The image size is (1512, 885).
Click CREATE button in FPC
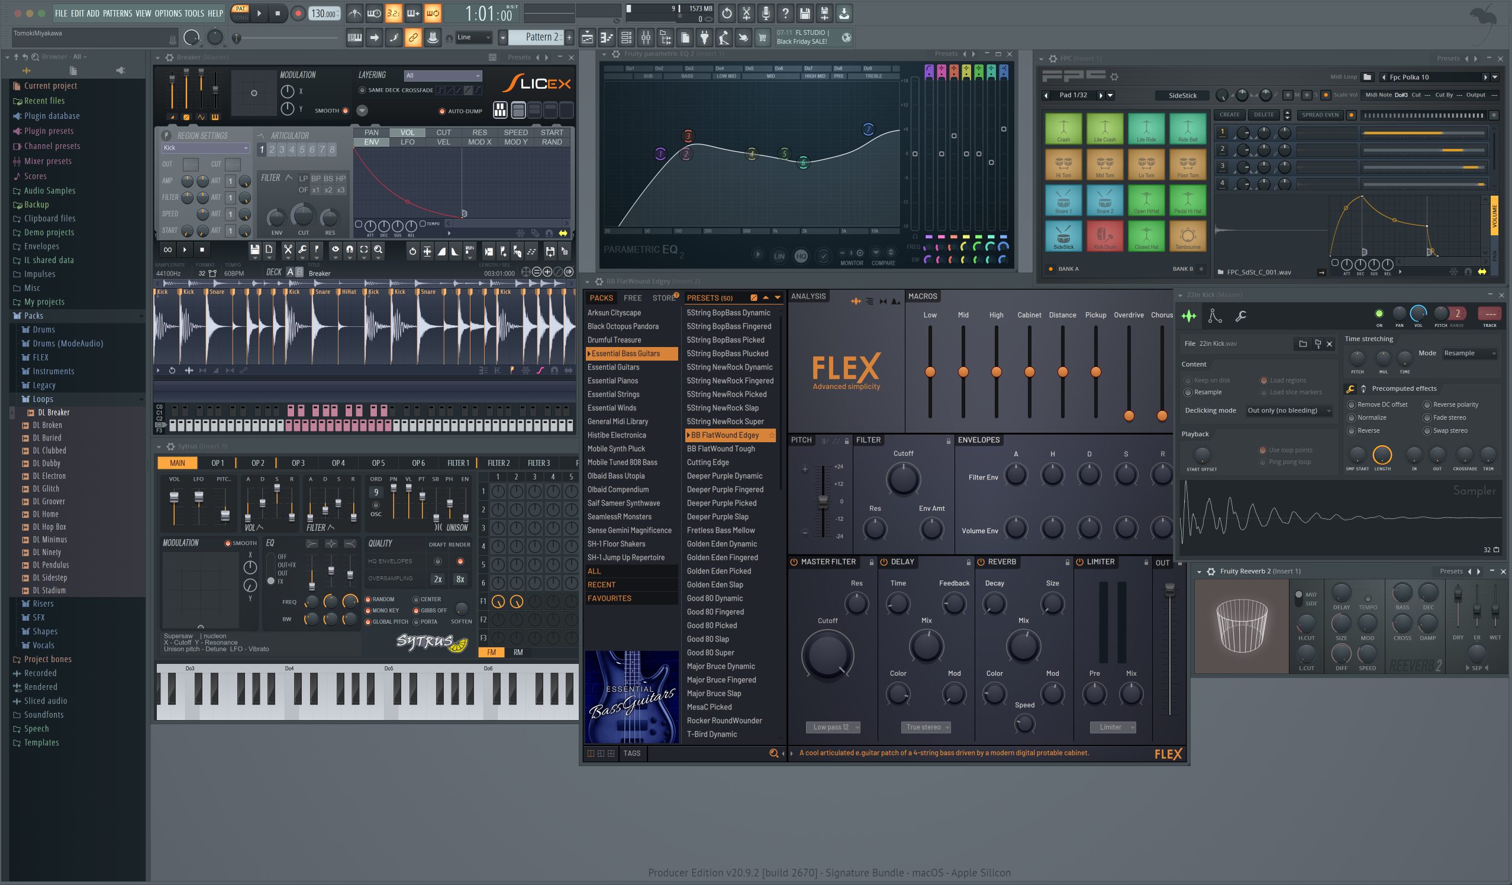click(x=1229, y=115)
